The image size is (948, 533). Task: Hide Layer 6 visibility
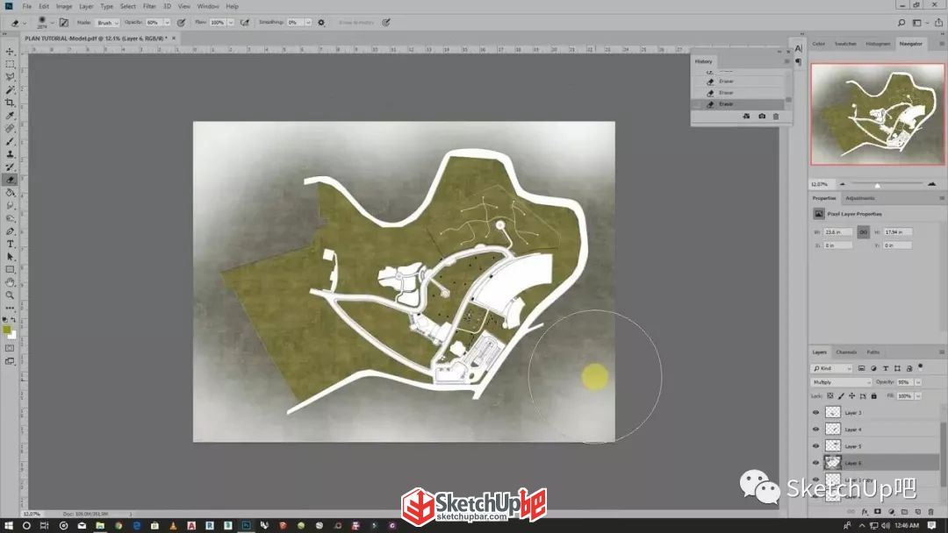(815, 463)
